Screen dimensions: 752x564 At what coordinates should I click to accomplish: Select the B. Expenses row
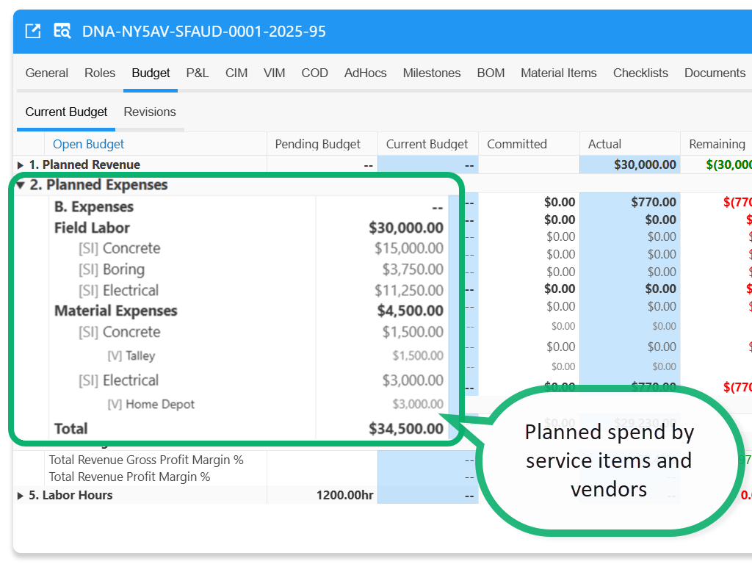pyautogui.click(x=94, y=206)
